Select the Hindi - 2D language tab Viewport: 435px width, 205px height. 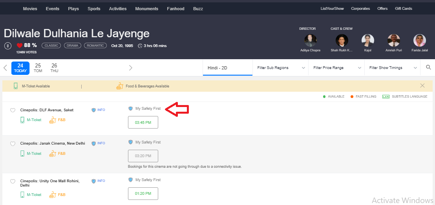point(227,67)
